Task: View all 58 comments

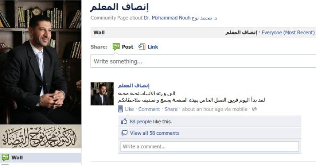Action: click(155, 133)
